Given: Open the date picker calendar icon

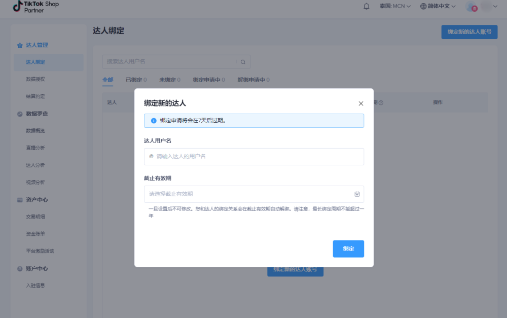Looking at the screenshot, I should (x=357, y=194).
